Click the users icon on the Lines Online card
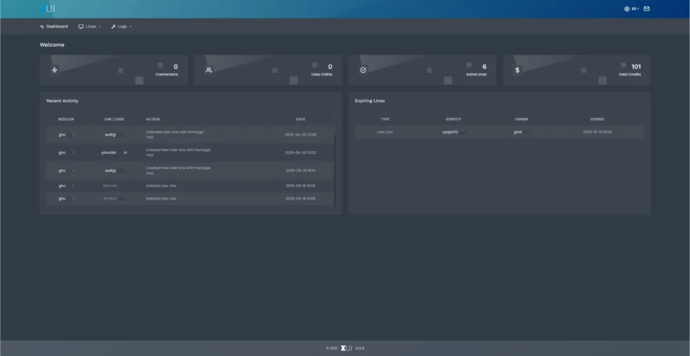The image size is (690, 356). [209, 70]
